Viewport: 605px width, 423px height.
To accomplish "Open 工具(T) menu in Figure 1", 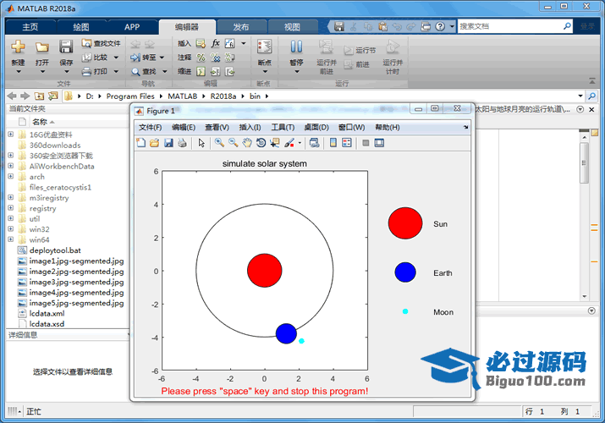I will click(283, 127).
